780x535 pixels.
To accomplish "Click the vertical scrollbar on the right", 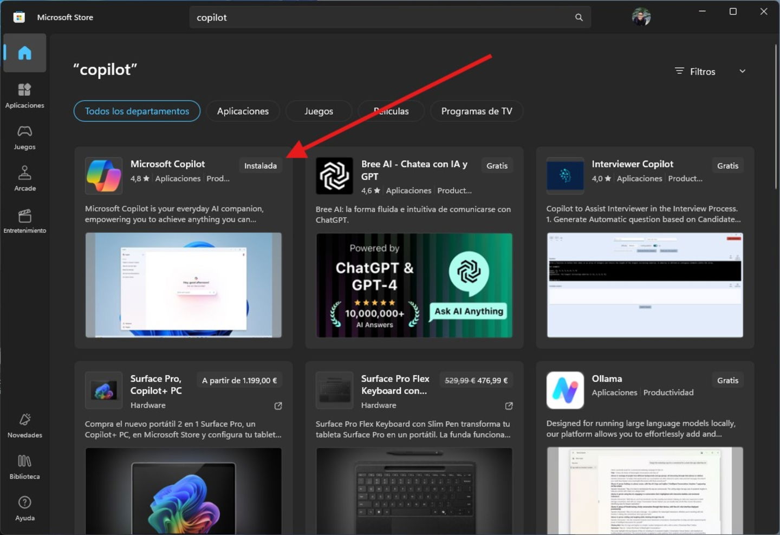I will click(776, 116).
